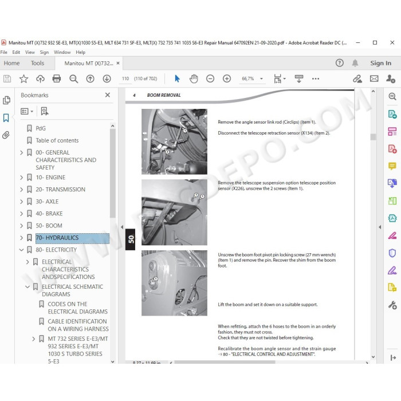This screenshot has height=401, width=401.
Task: Click share with others person icon
Action: [391, 79]
